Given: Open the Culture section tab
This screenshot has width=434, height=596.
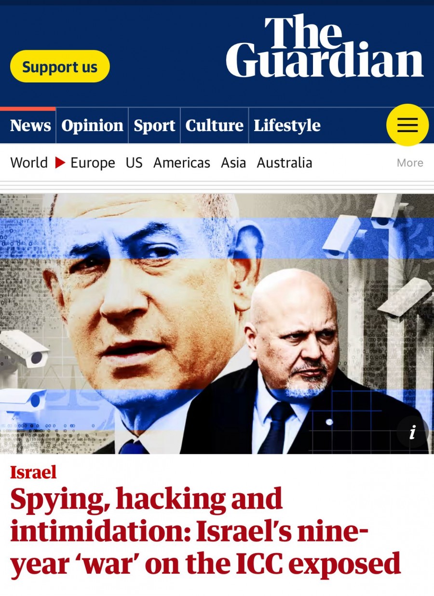Looking at the screenshot, I should [214, 125].
